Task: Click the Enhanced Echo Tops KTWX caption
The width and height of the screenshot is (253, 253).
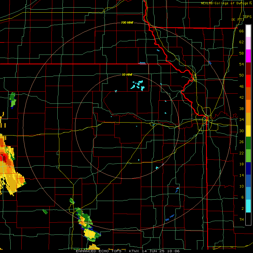Action: tap(128, 251)
